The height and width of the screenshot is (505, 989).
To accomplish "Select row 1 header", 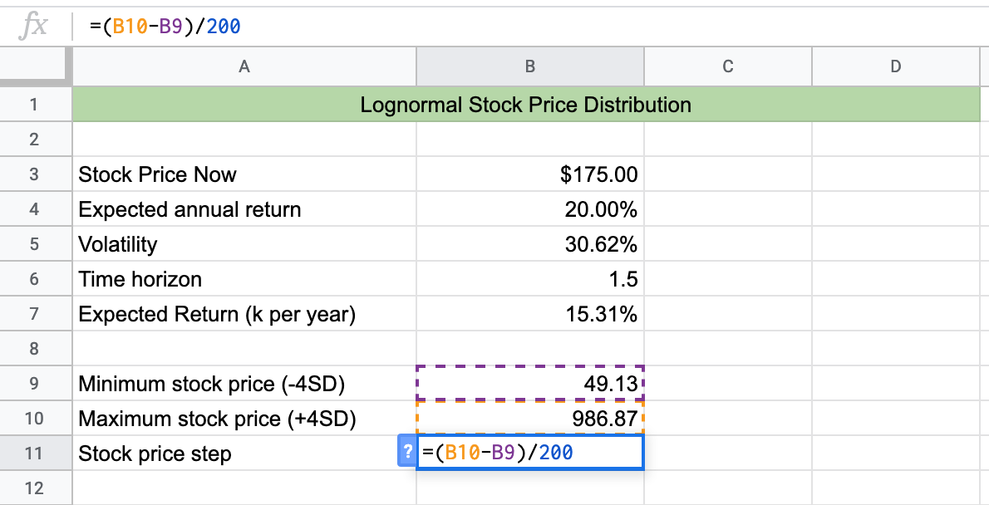I will pos(36,104).
